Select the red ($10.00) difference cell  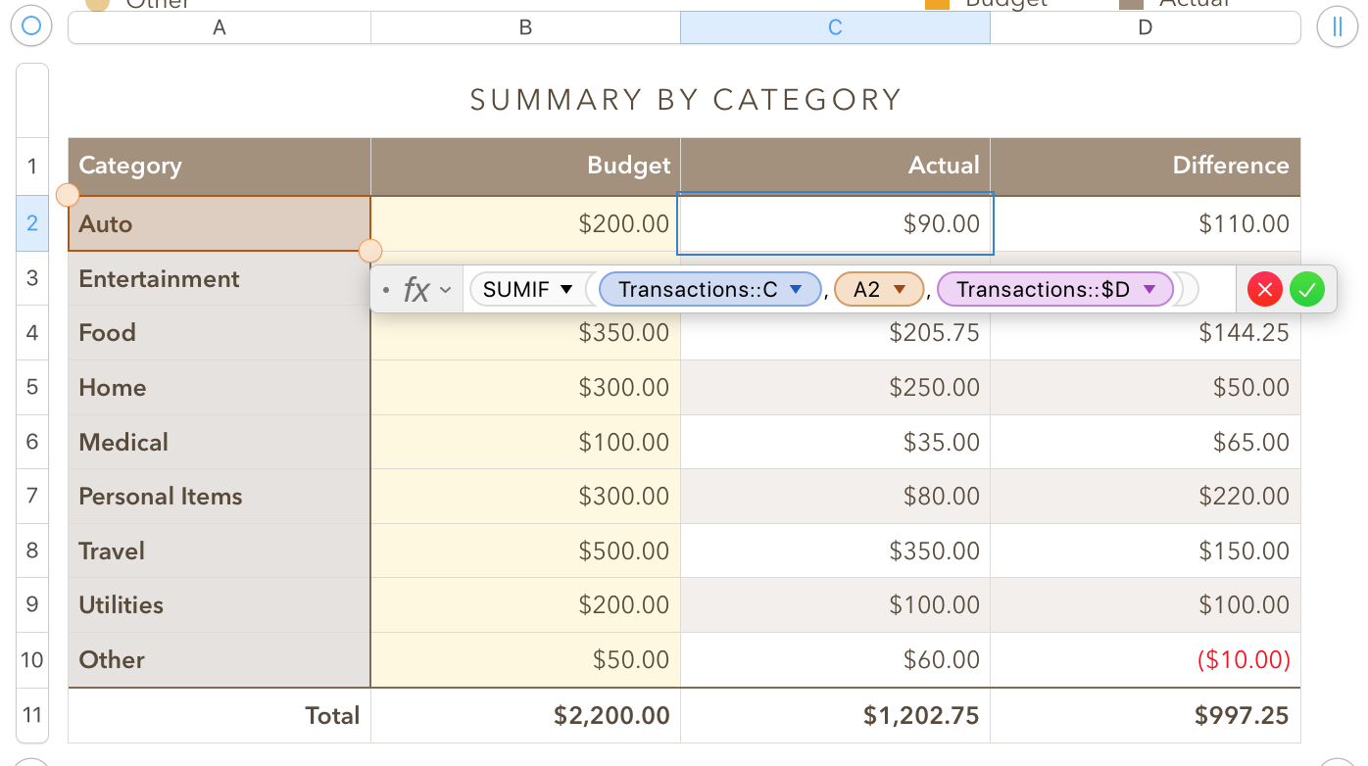[x=1145, y=659]
